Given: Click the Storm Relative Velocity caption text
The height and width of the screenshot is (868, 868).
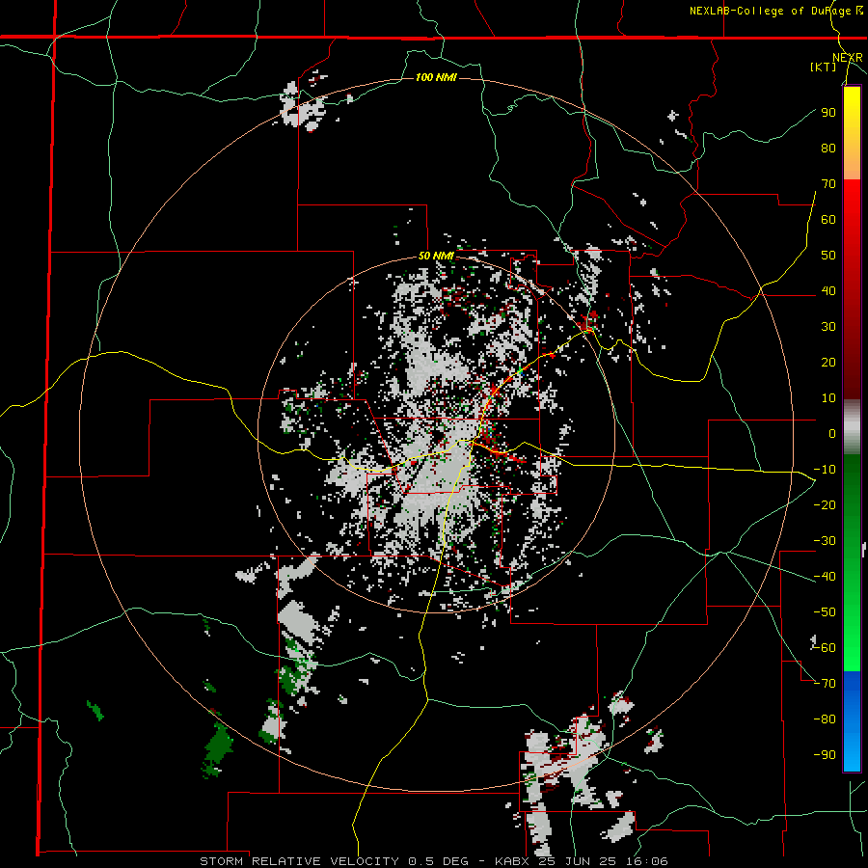Looking at the screenshot, I should (434, 861).
